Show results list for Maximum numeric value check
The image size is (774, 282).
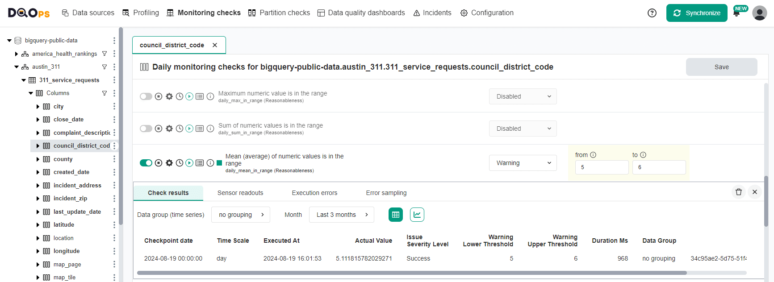tap(200, 96)
